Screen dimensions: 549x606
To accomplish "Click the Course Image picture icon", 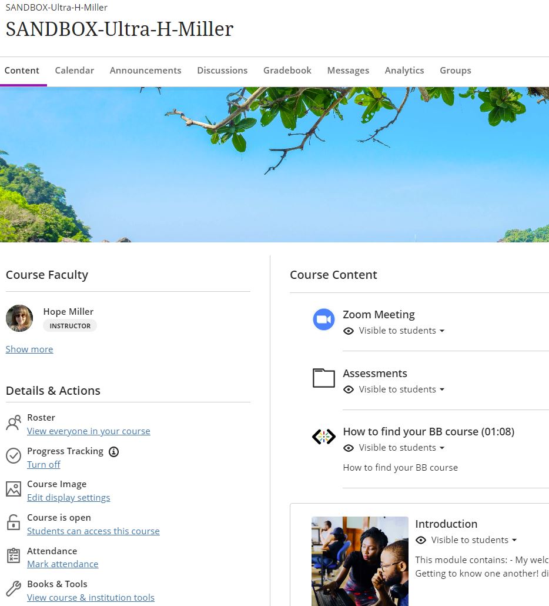I will point(14,490).
